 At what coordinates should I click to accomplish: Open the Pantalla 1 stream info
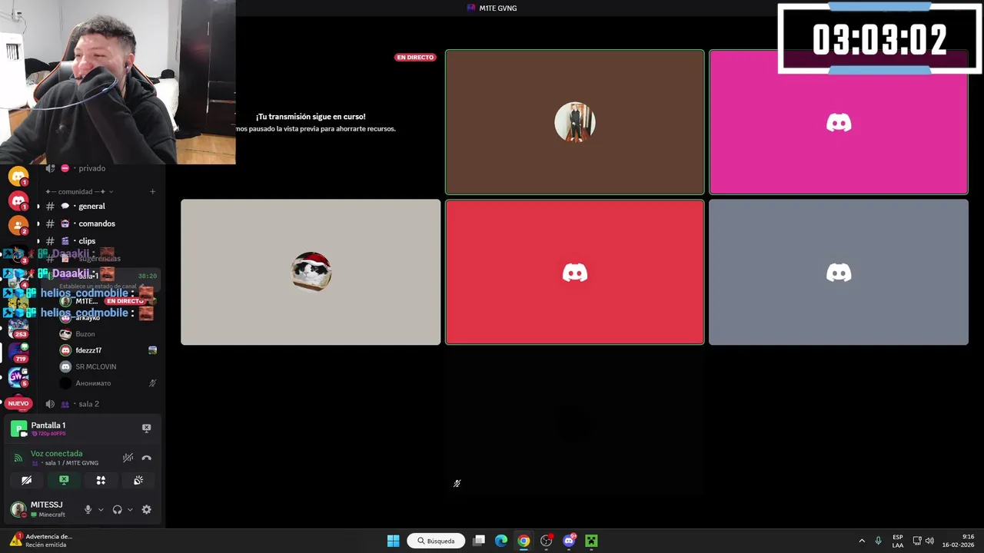[48, 429]
